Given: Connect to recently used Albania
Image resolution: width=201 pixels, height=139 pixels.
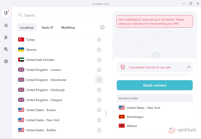Looking at the screenshot, I should (x=155, y=126).
